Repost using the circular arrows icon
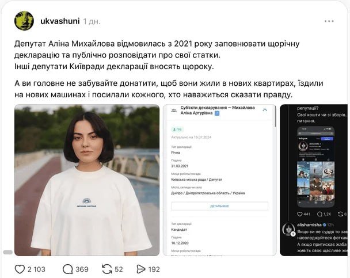350x278 pixels. 107,269
